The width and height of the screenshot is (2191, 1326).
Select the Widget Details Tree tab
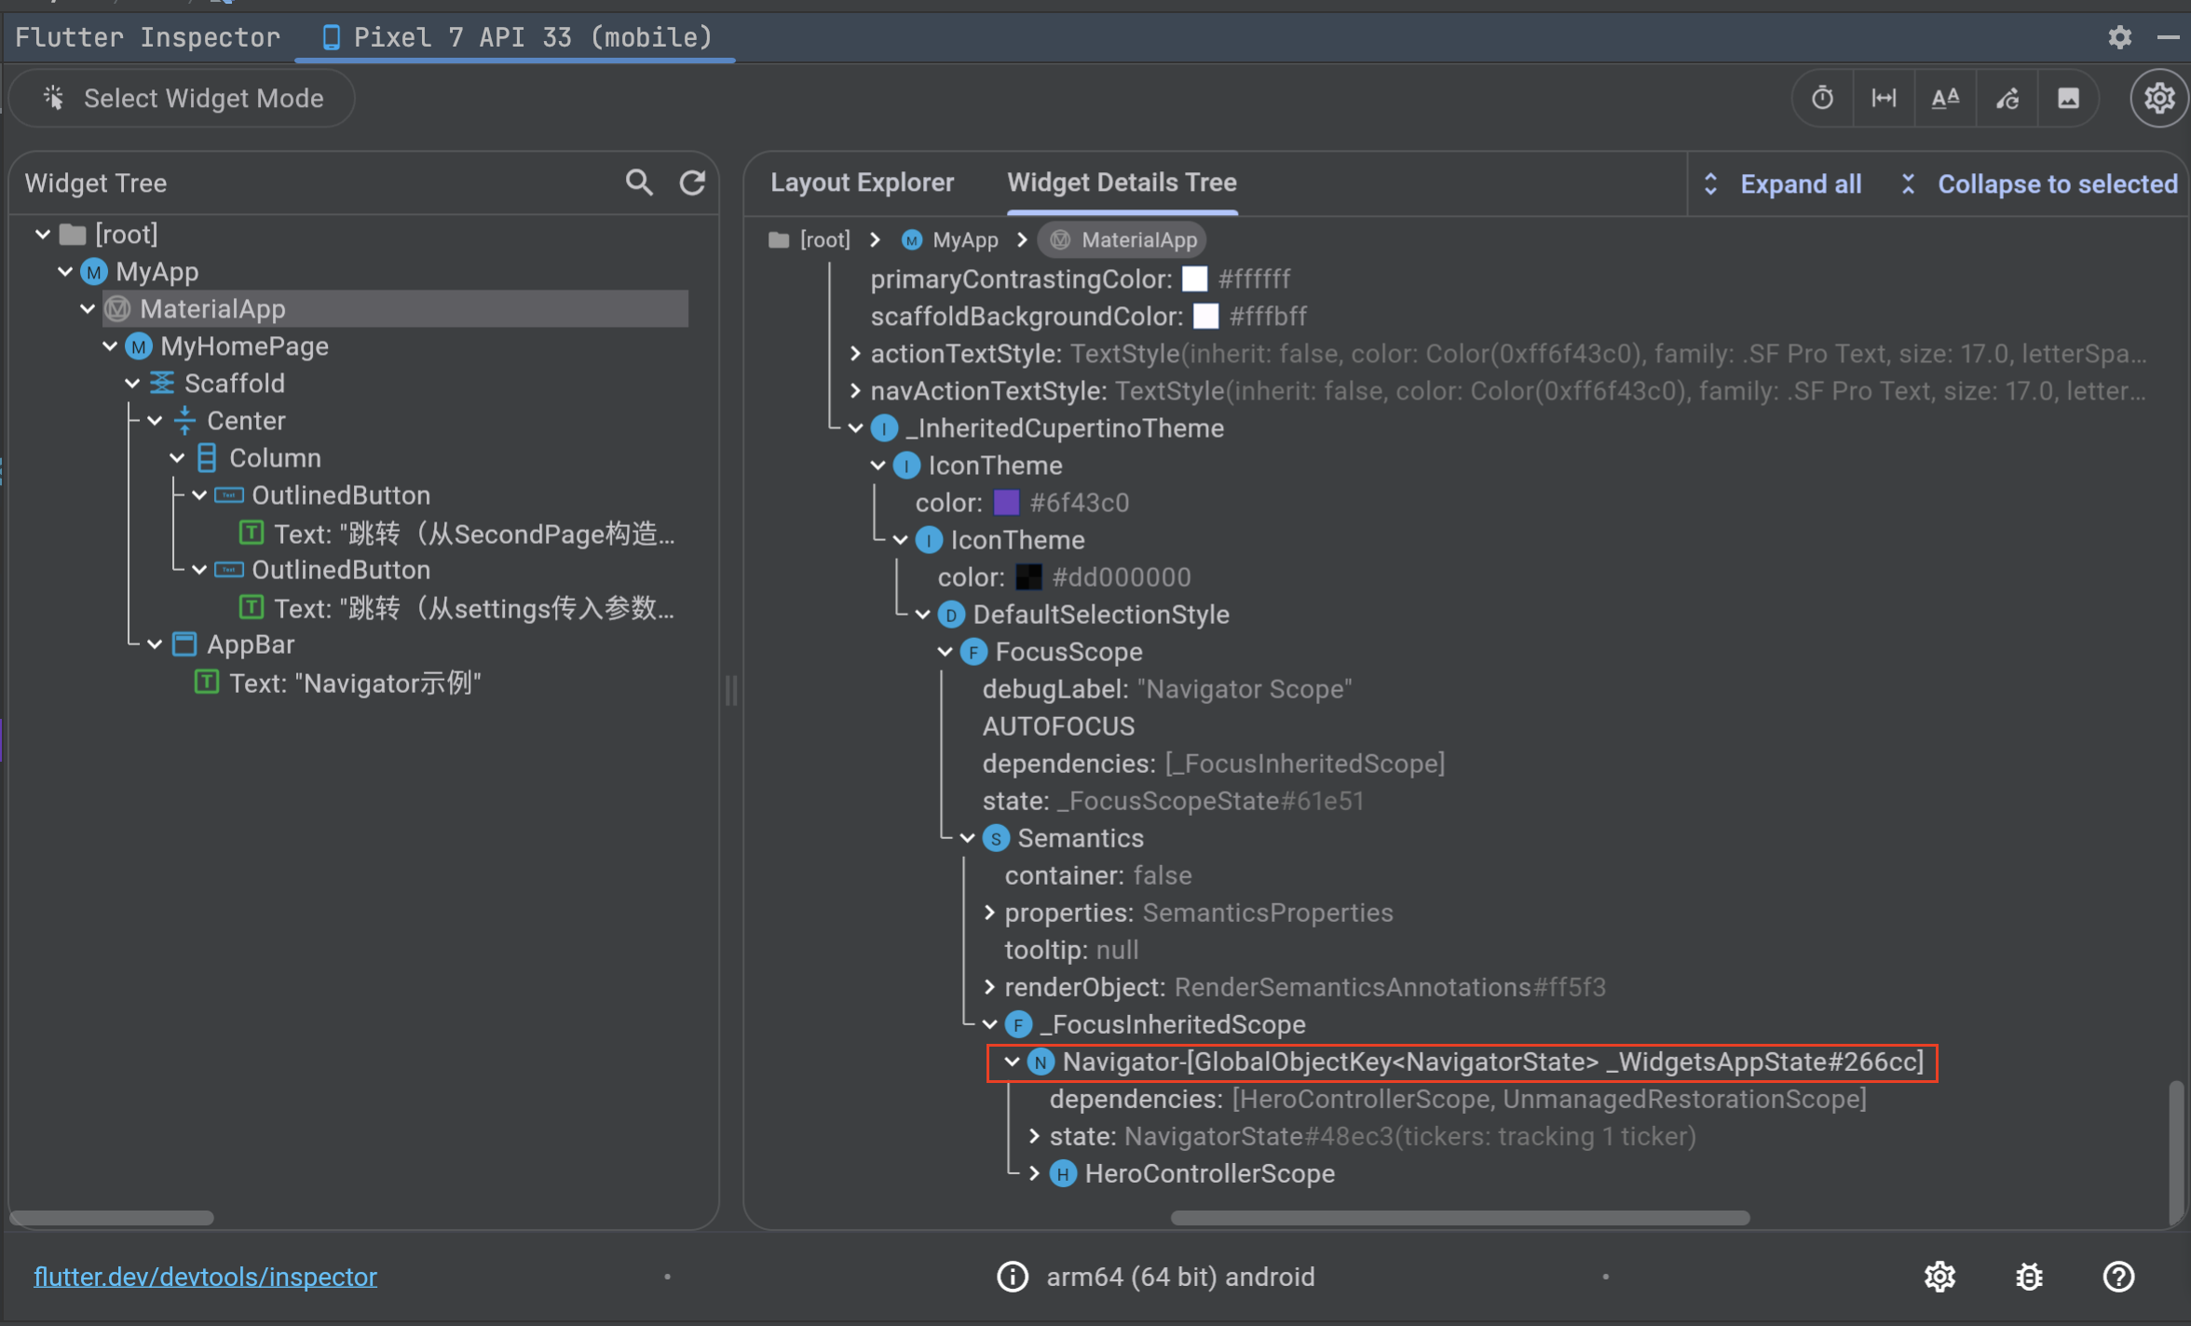(x=1122, y=183)
